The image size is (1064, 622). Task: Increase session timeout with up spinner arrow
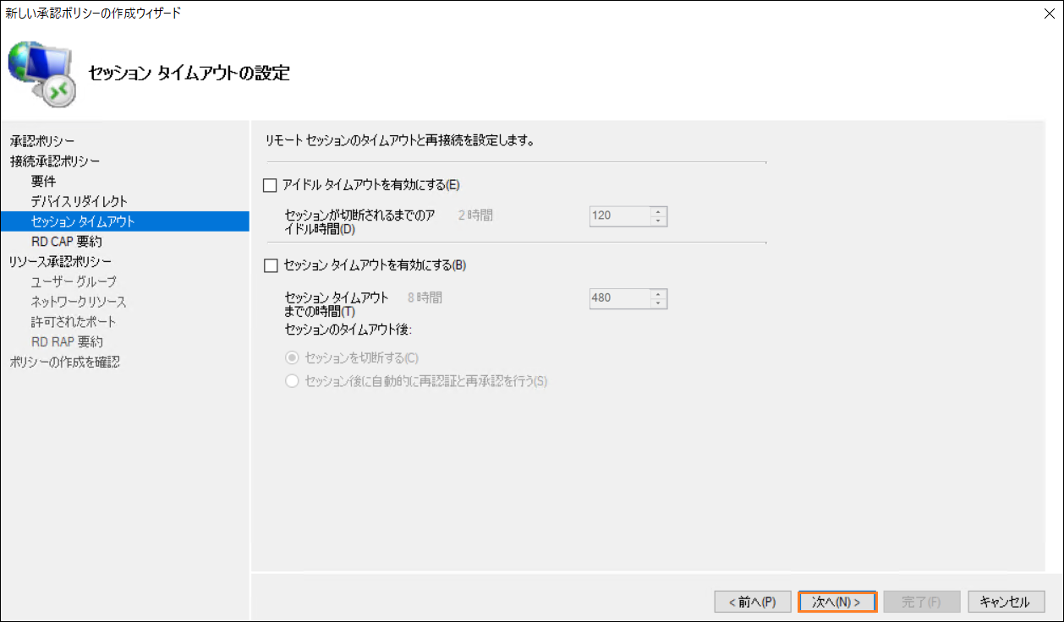tap(659, 293)
